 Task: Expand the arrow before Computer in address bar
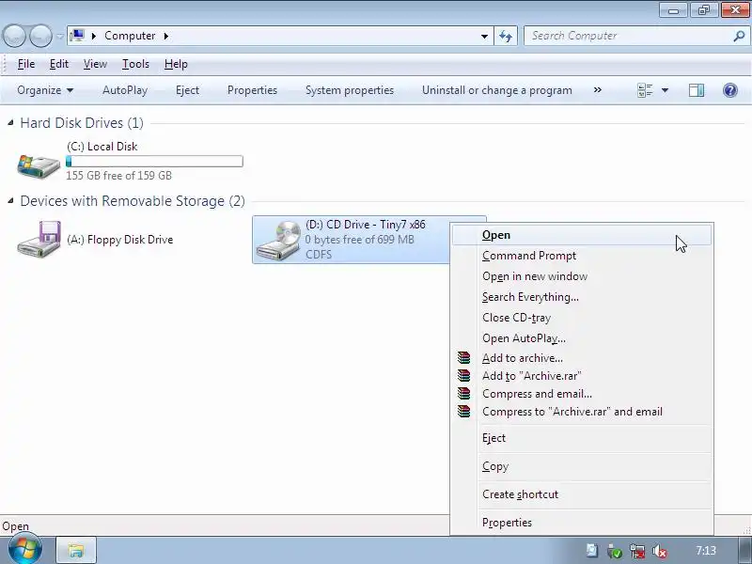point(94,36)
